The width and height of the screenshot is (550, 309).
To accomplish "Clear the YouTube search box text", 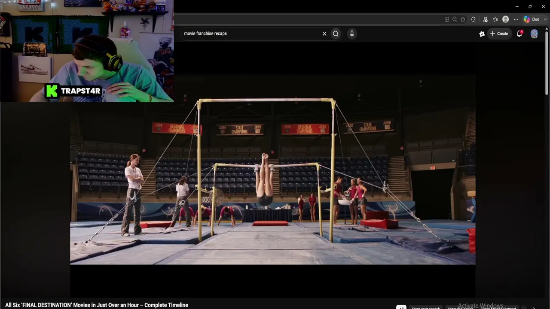I will (x=324, y=33).
